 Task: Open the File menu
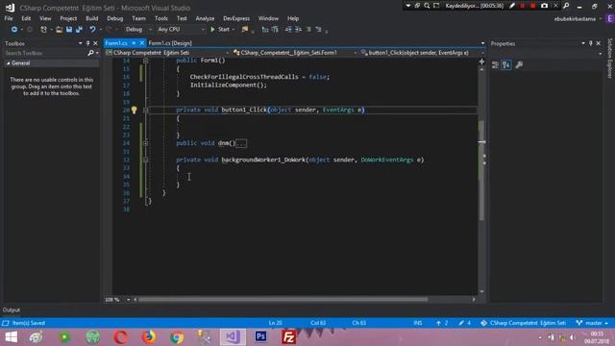9,18
